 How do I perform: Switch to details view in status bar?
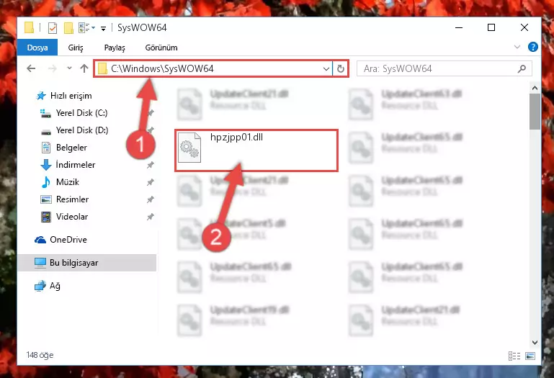point(514,356)
